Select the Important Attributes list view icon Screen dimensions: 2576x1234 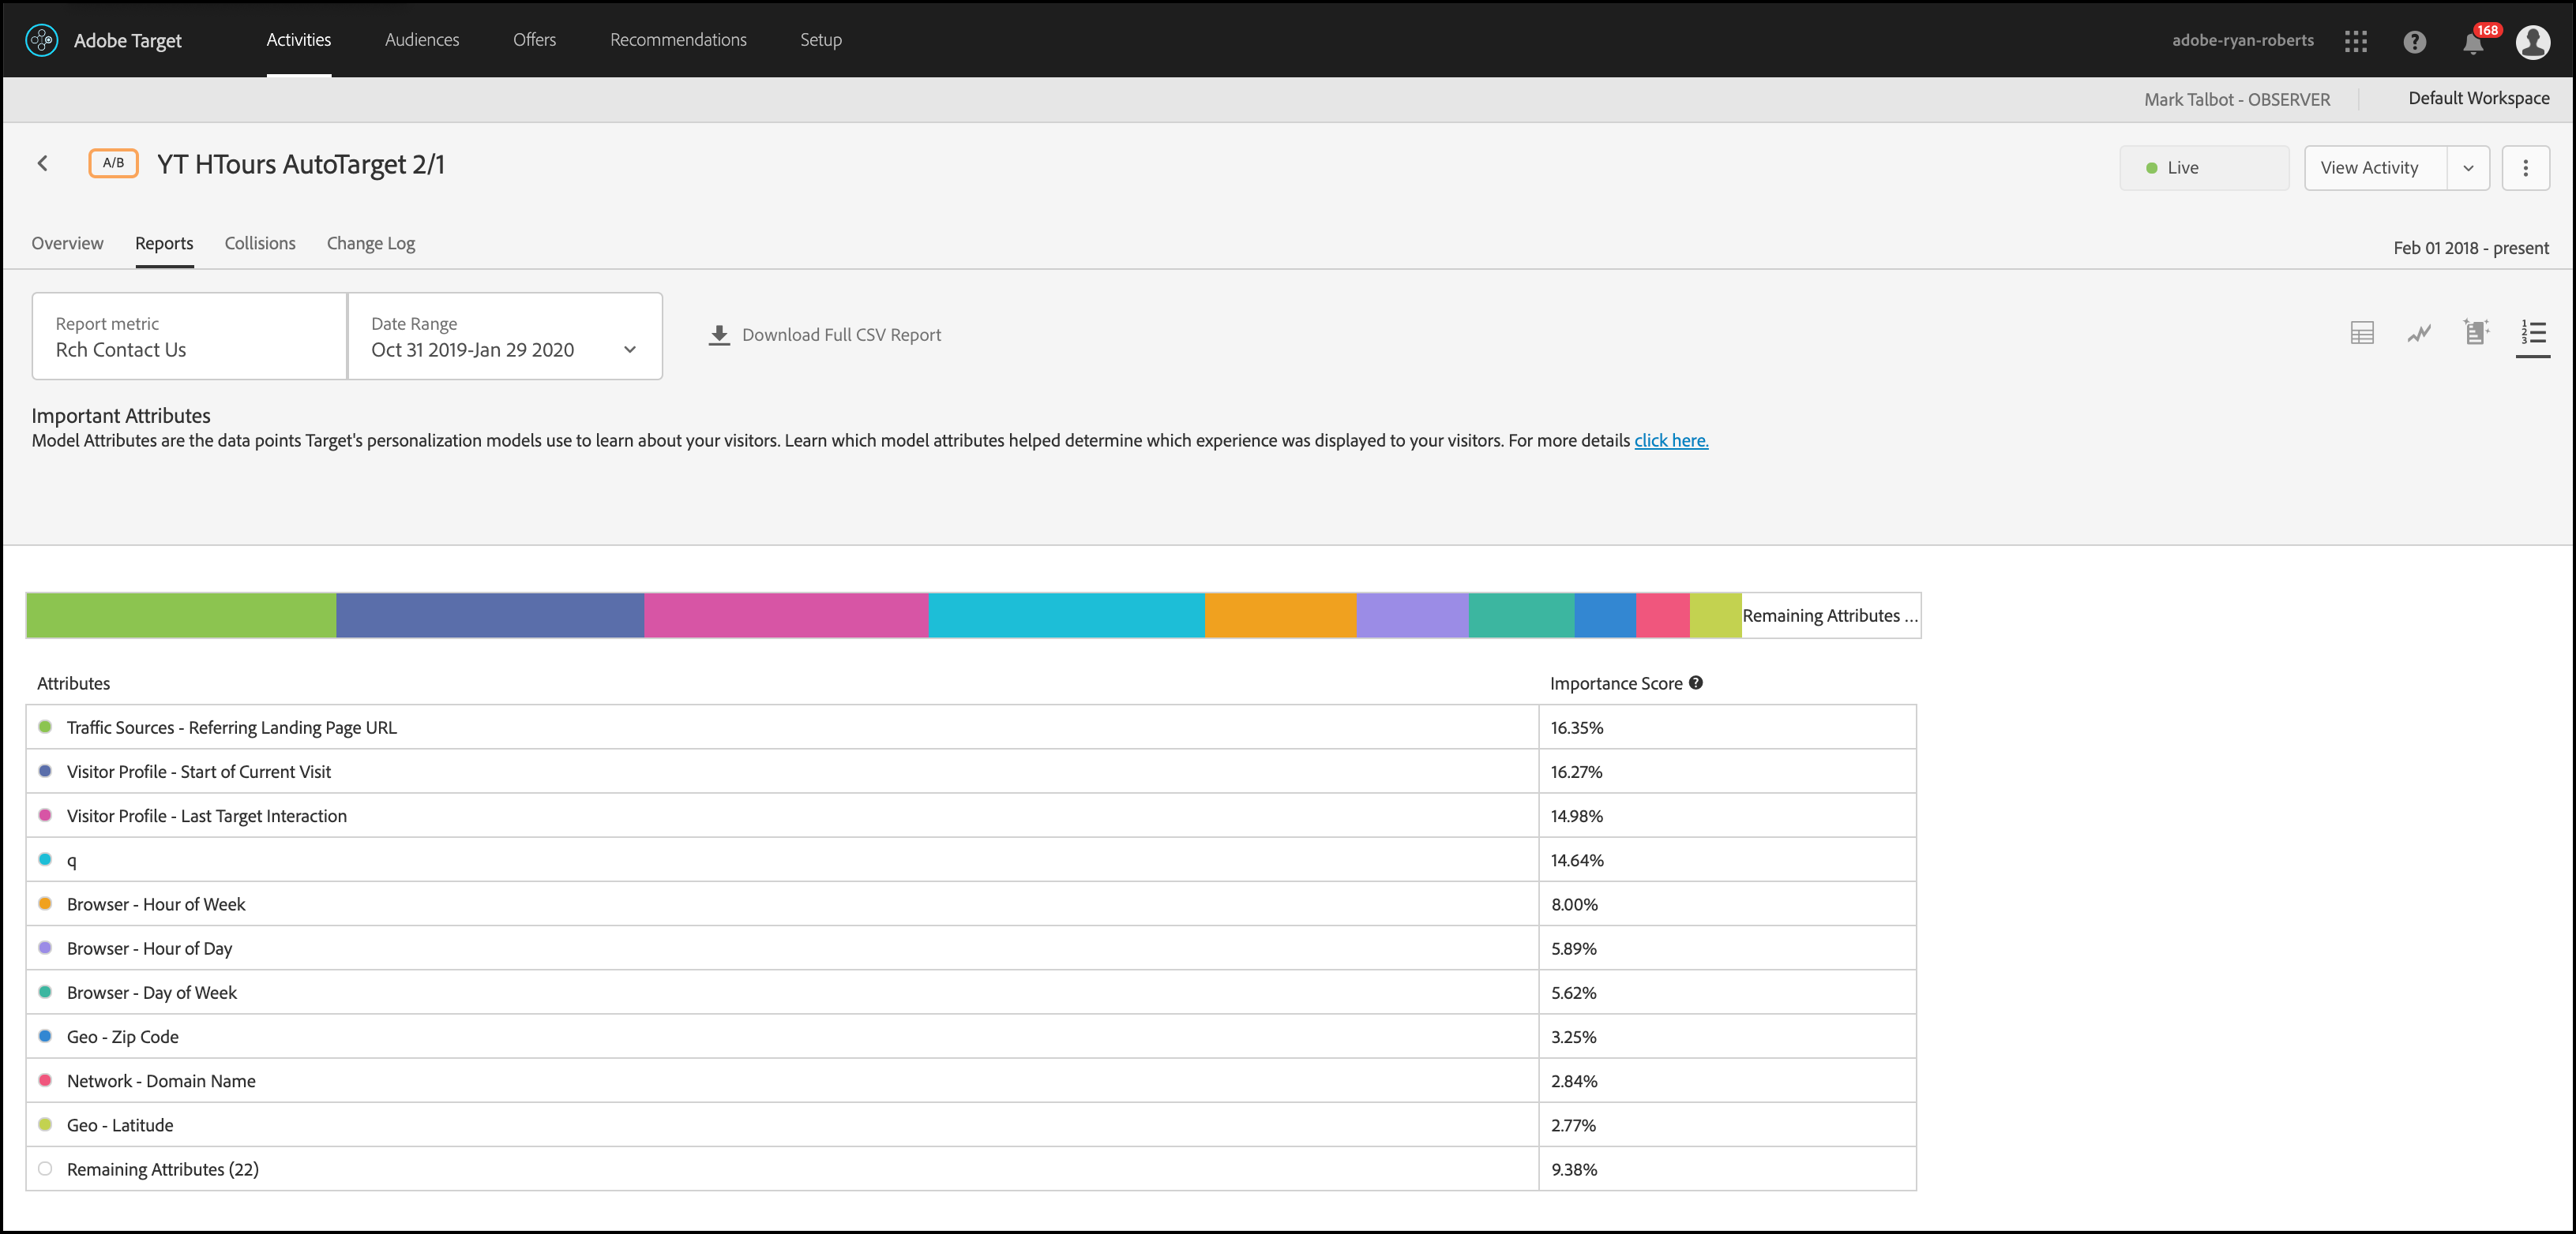[x=2533, y=333]
